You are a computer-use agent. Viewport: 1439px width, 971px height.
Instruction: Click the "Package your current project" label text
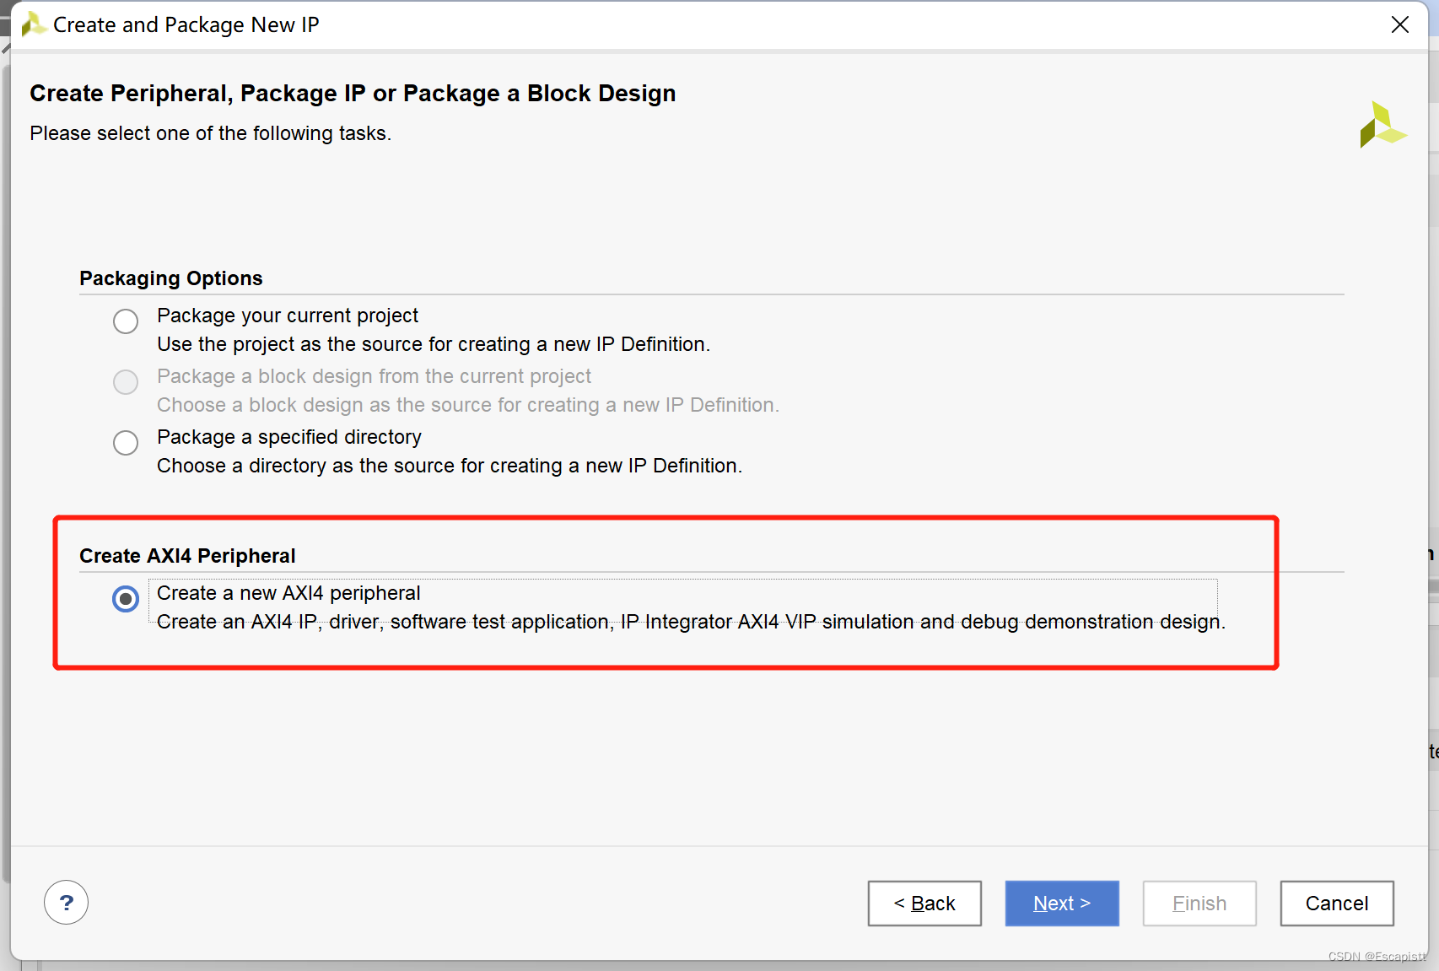click(x=287, y=316)
